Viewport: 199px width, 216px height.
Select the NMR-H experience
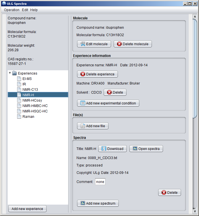pyautogui.click(x=38, y=95)
